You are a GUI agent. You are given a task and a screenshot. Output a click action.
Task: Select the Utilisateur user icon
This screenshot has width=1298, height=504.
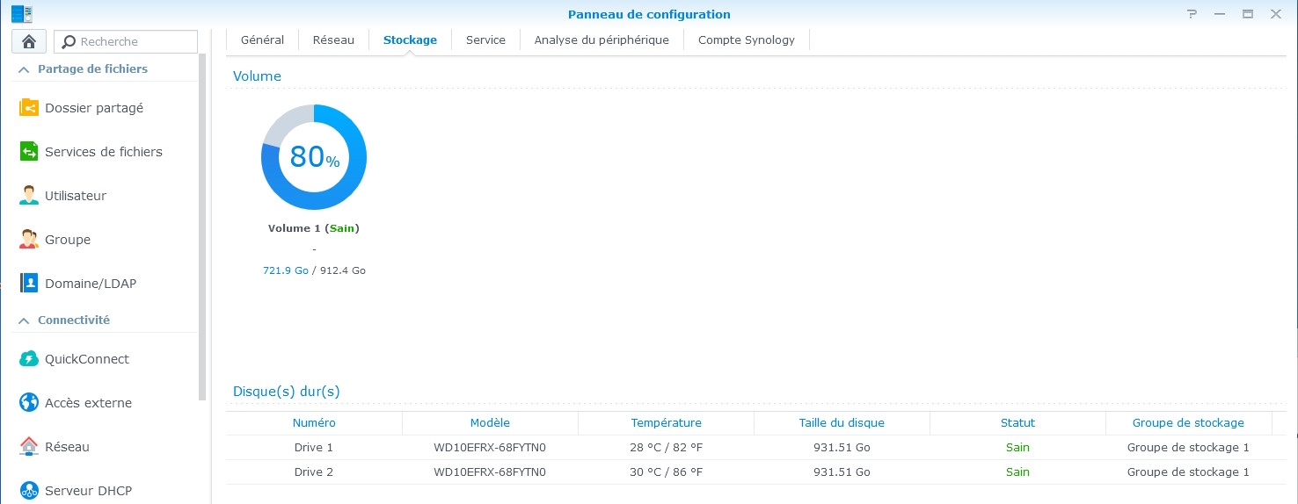(x=29, y=196)
